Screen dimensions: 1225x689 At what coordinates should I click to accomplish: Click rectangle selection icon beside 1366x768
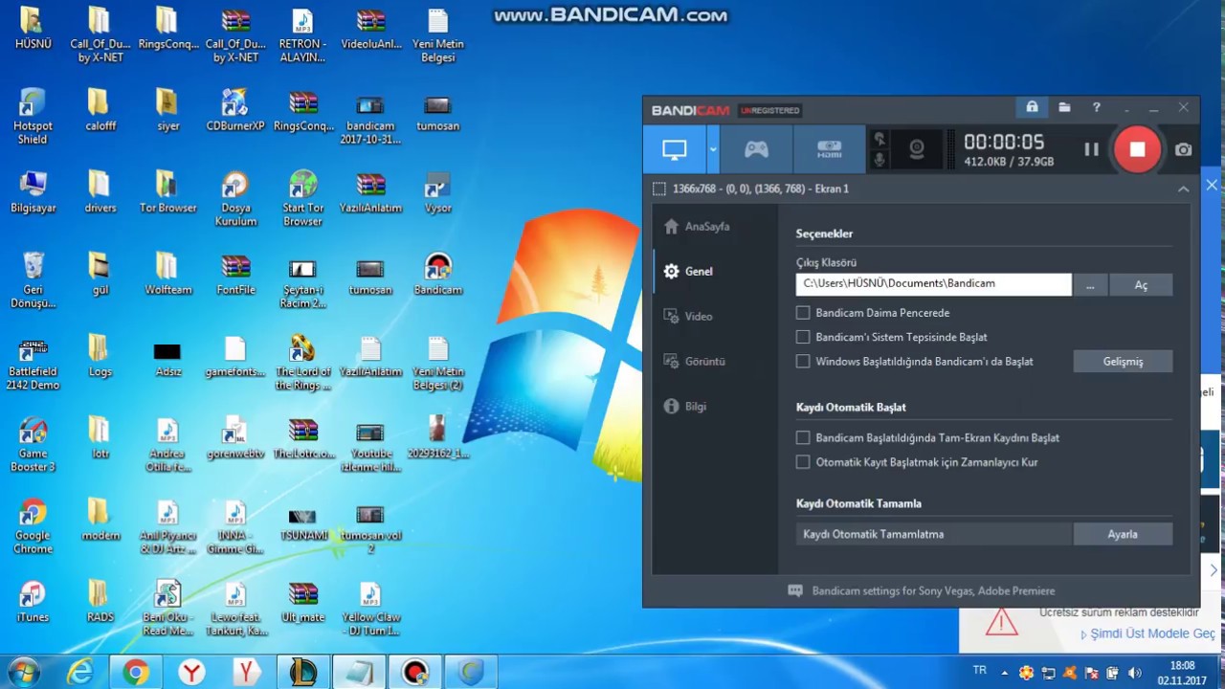[x=659, y=189]
